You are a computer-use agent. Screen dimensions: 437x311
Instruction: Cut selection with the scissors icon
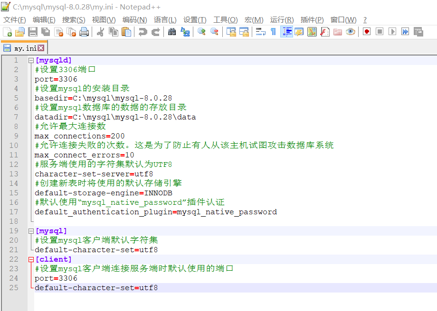(100, 32)
